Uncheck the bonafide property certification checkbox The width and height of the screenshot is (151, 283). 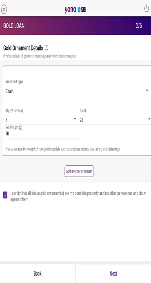pyautogui.click(x=5, y=195)
